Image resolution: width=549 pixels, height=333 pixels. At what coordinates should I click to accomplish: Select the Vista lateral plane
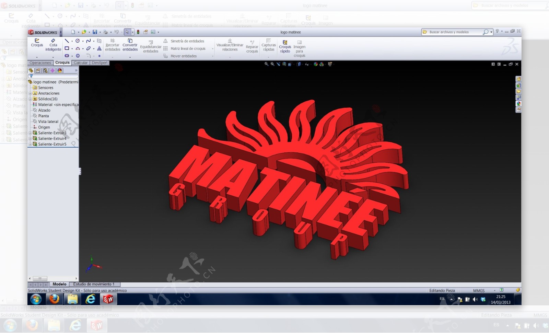click(x=46, y=122)
